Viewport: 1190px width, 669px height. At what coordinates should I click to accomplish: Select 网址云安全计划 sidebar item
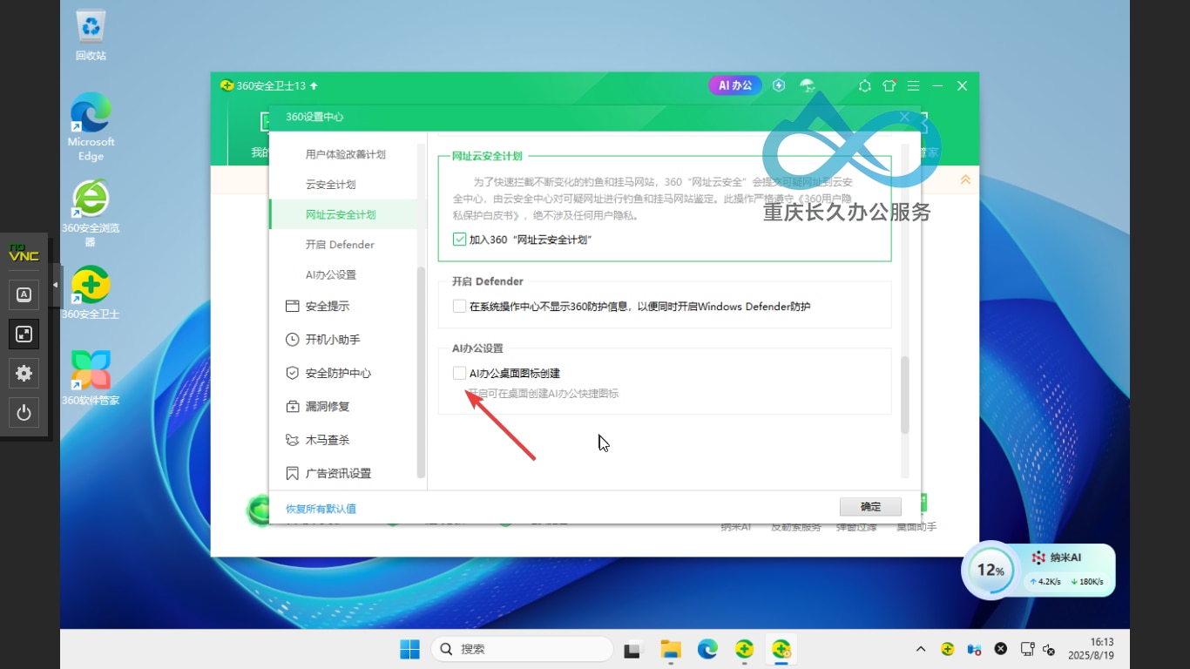point(345,214)
